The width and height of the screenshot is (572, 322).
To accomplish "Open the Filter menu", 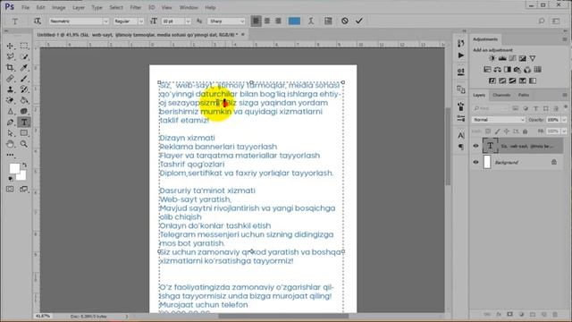I will [135, 7].
